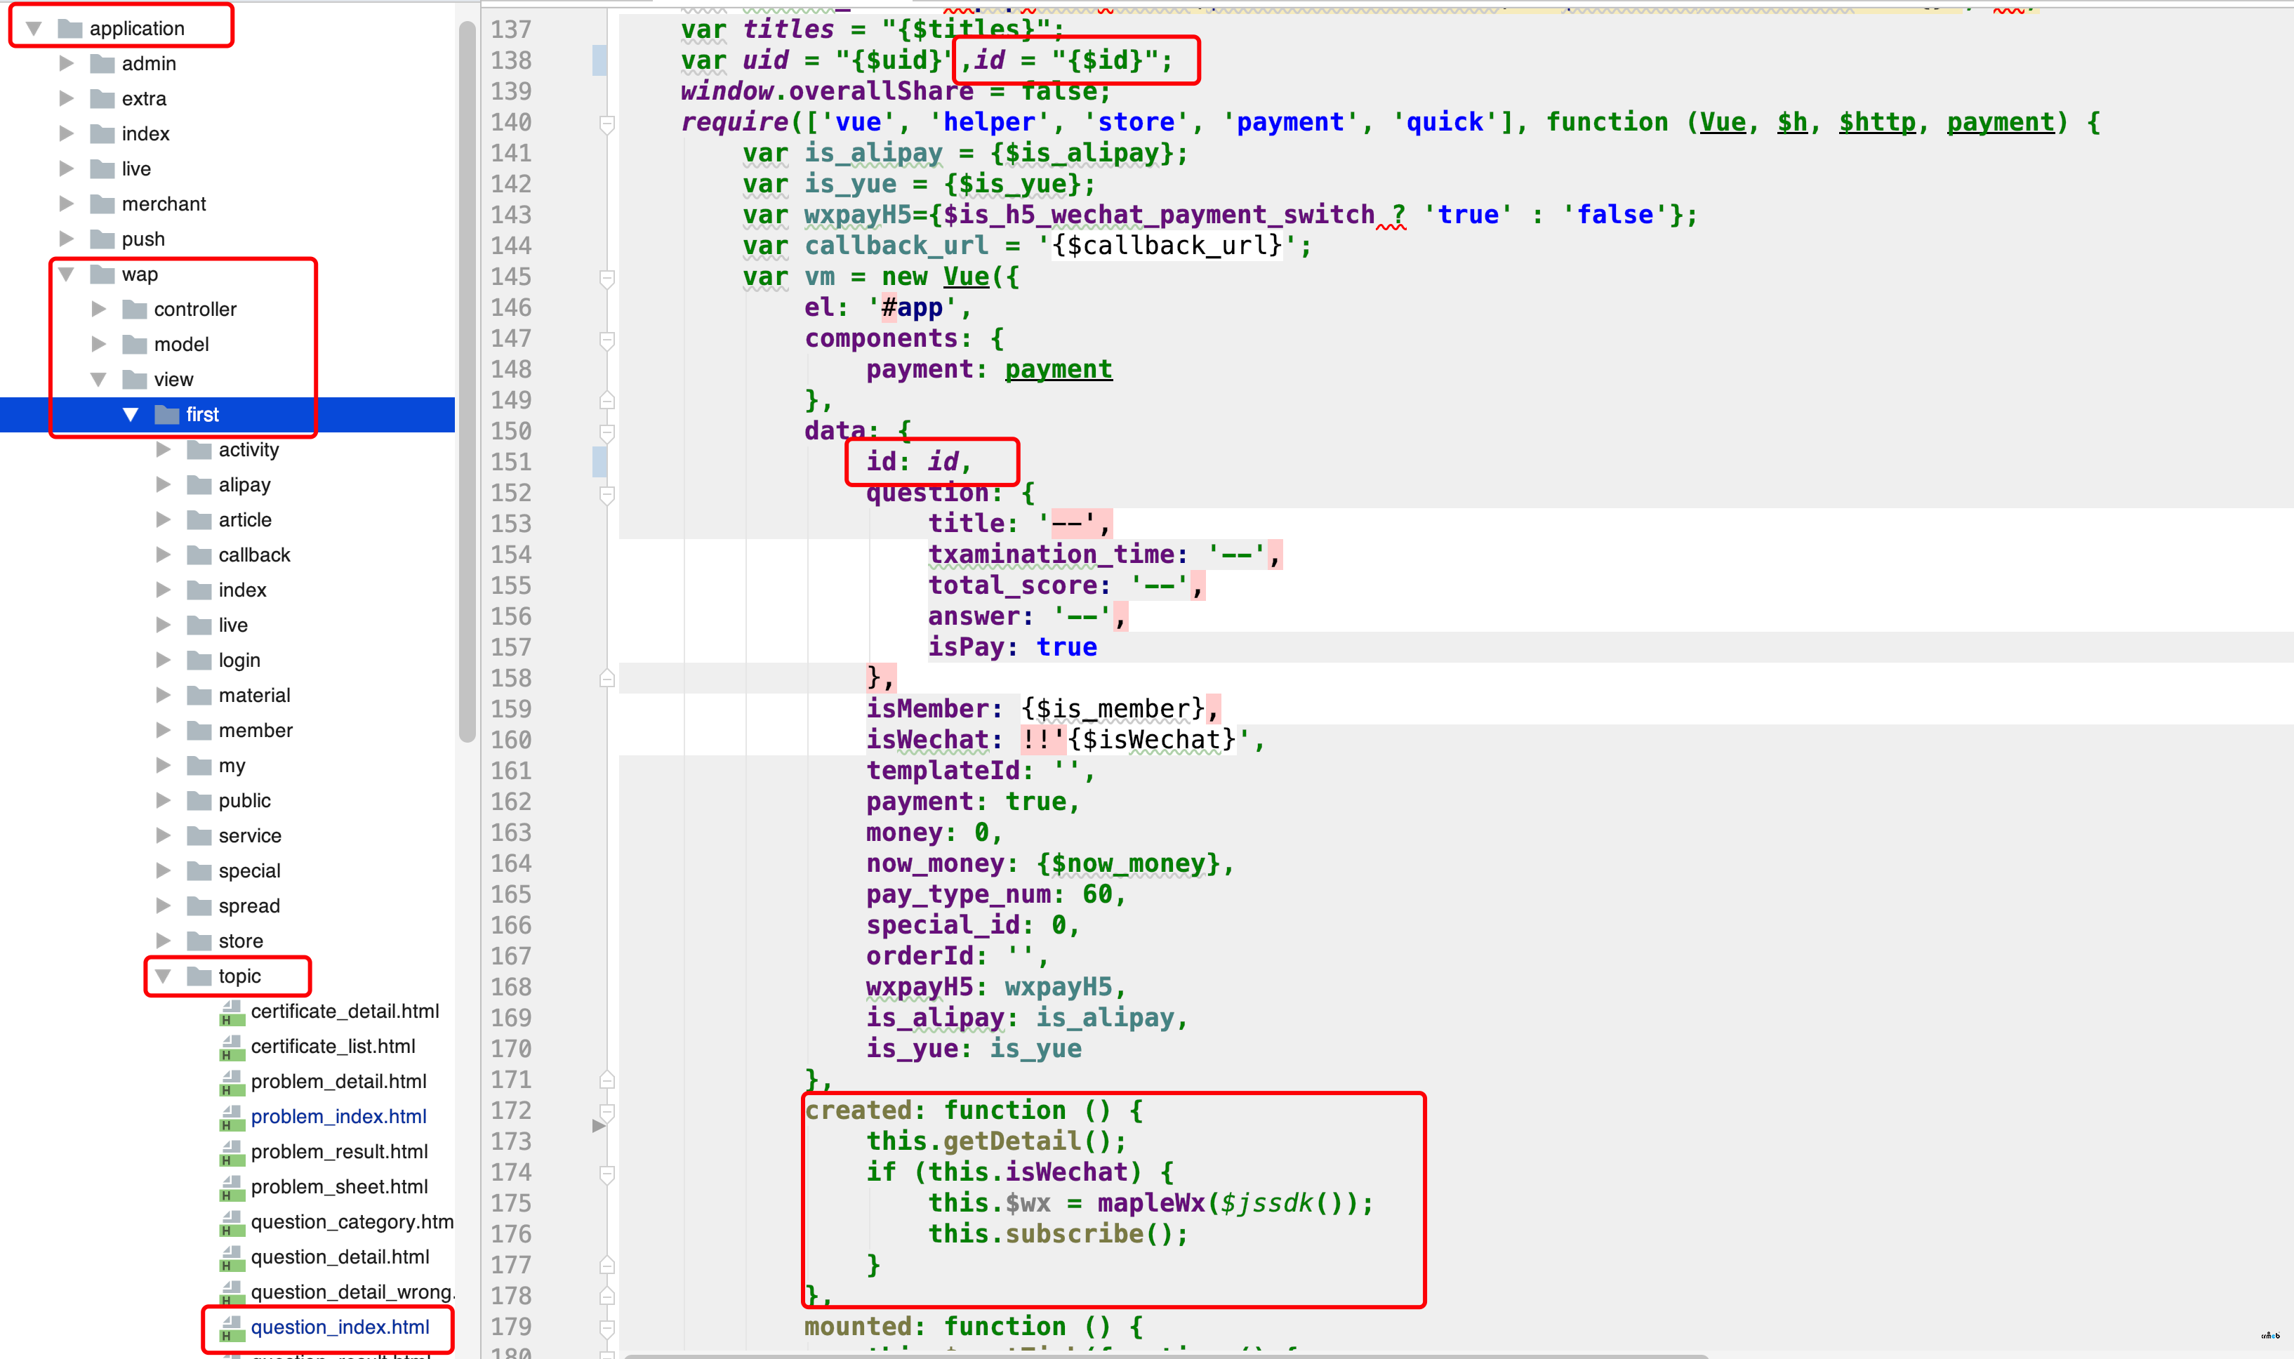Click the question_index.html file icon
This screenshot has height=1359, width=2294.
pyautogui.click(x=232, y=1328)
